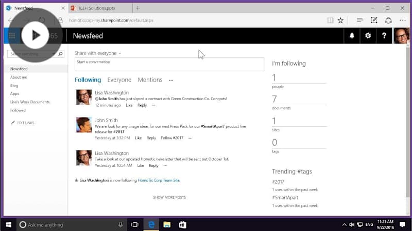The height and width of the screenshot is (231, 412).
Task: Toggle reading view in Edge
Action: [x=330, y=20]
